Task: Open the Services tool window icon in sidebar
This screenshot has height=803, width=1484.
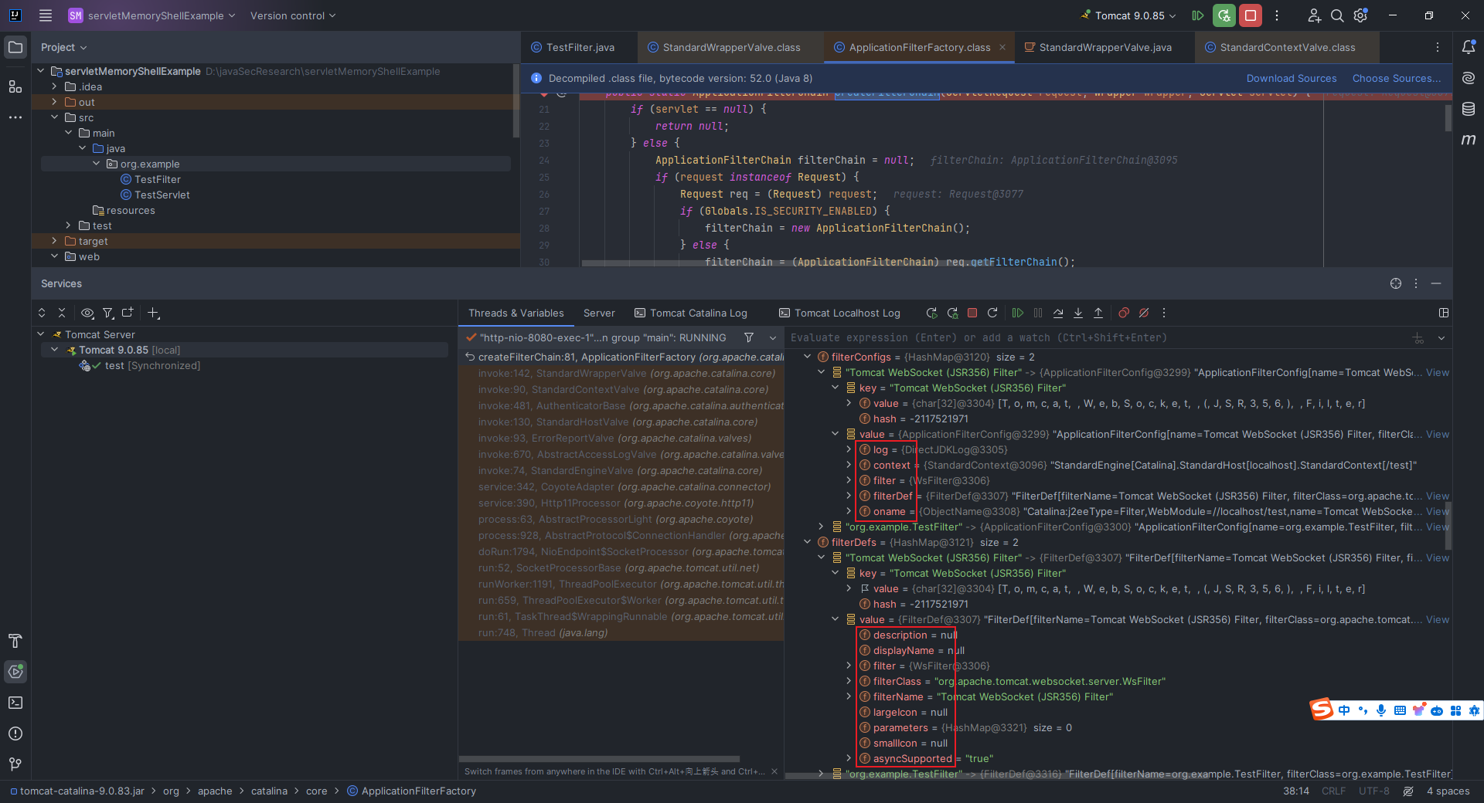Action: (x=15, y=672)
